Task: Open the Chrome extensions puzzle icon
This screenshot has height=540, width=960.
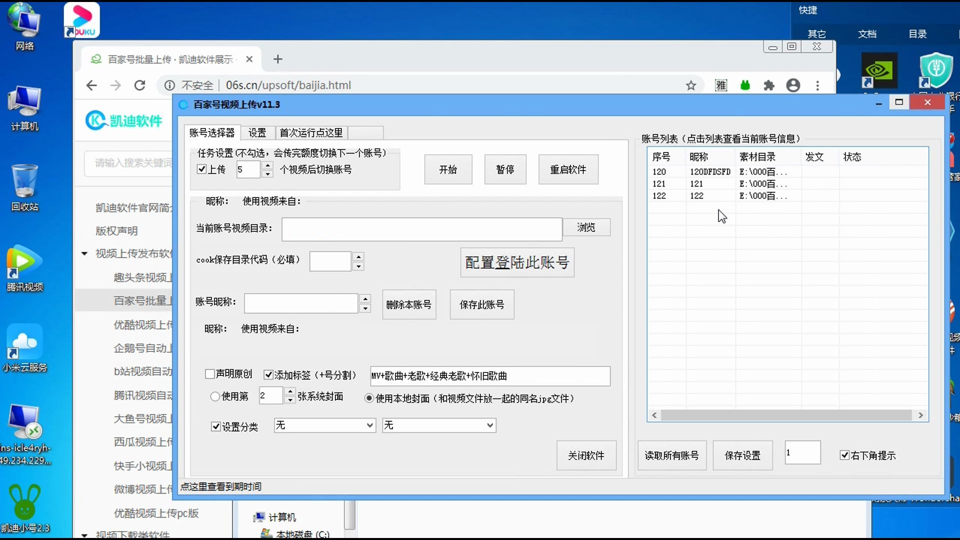Action: [x=769, y=85]
